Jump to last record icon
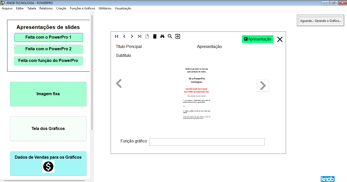This screenshot has height=182, width=347. (x=139, y=36)
